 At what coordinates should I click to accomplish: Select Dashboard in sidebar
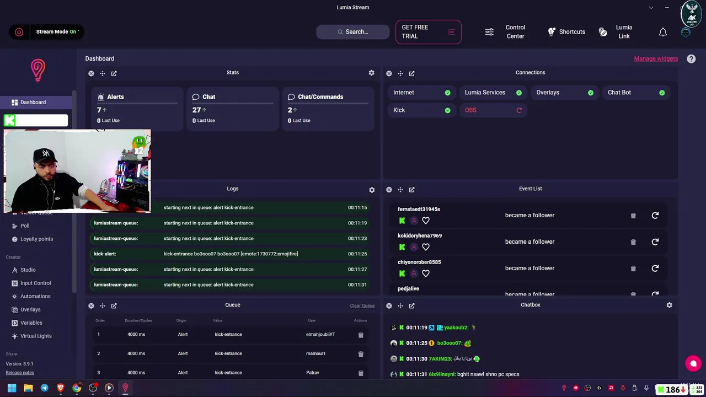click(36, 102)
